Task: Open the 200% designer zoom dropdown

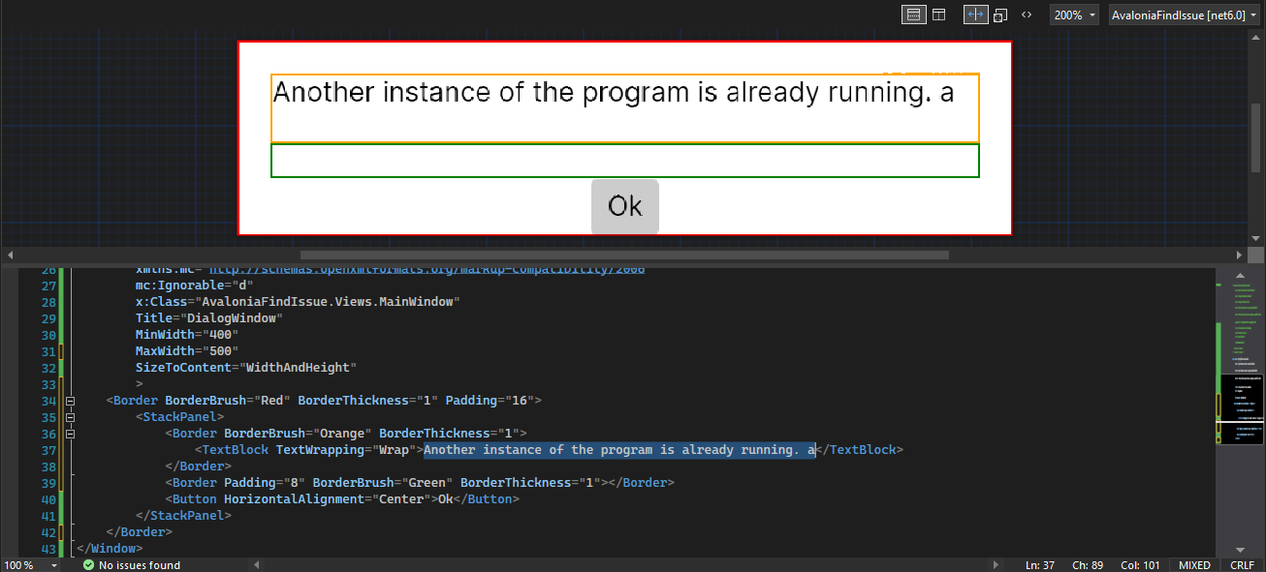Action: pos(1074,14)
